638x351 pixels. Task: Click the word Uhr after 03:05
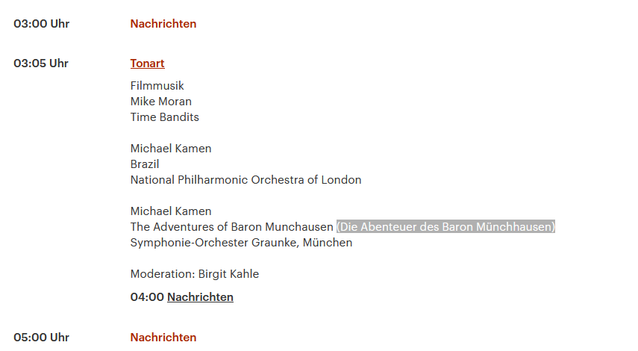coord(59,63)
